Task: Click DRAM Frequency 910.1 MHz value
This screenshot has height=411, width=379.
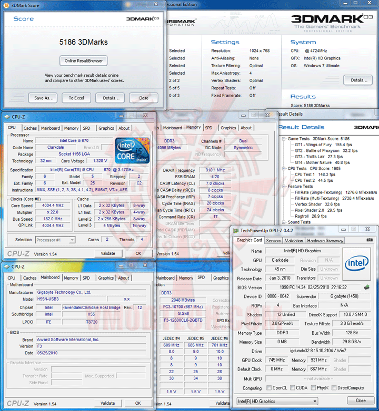Action: pyautogui.click(x=215, y=170)
